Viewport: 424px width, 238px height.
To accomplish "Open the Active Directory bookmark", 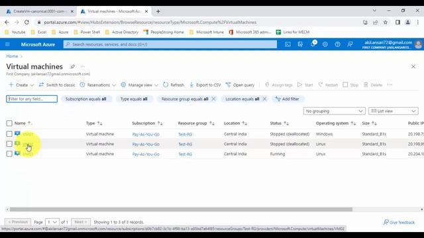I will tap(122, 32).
